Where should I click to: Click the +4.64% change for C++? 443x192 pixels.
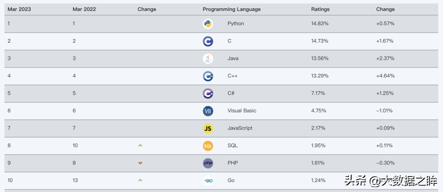click(385, 76)
